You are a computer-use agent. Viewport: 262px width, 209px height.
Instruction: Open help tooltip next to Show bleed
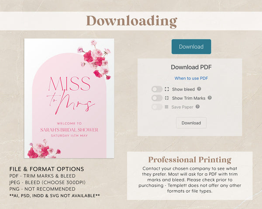click(199, 89)
